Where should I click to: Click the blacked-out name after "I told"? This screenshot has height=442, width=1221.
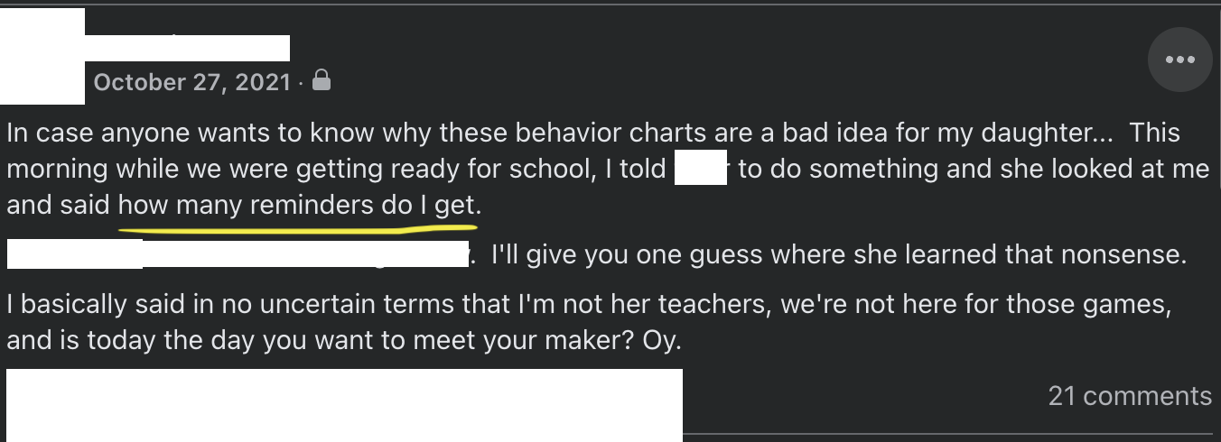(x=701, y=170)
